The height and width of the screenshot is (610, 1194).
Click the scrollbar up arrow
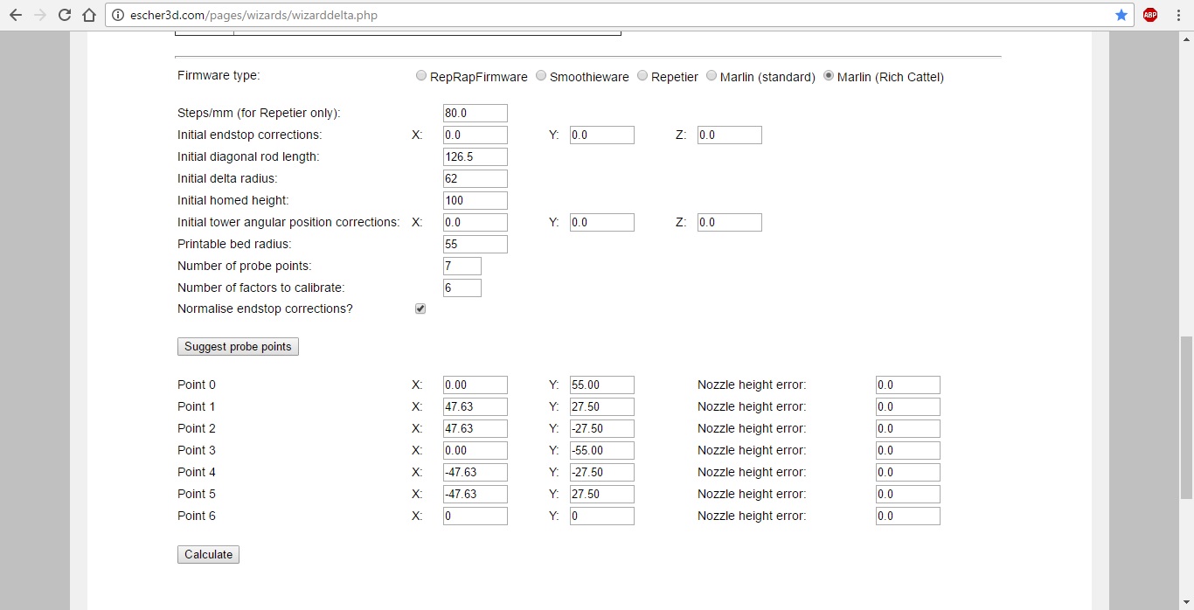(1186, 39)
